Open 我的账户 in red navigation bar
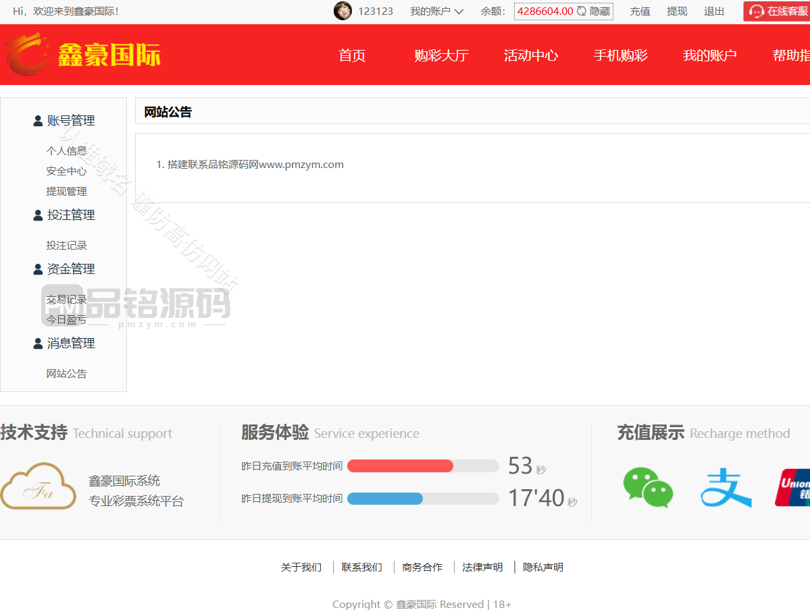Viewport: 810px width, 610px height. 709,55
